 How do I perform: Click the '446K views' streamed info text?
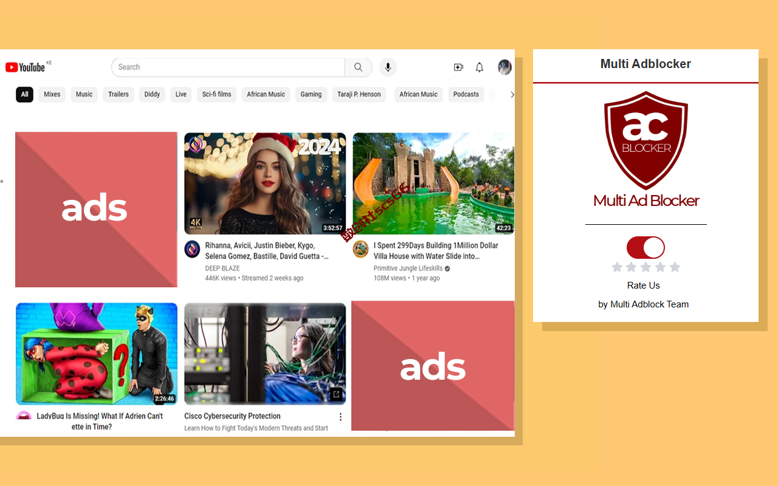(x=254, y=278)
